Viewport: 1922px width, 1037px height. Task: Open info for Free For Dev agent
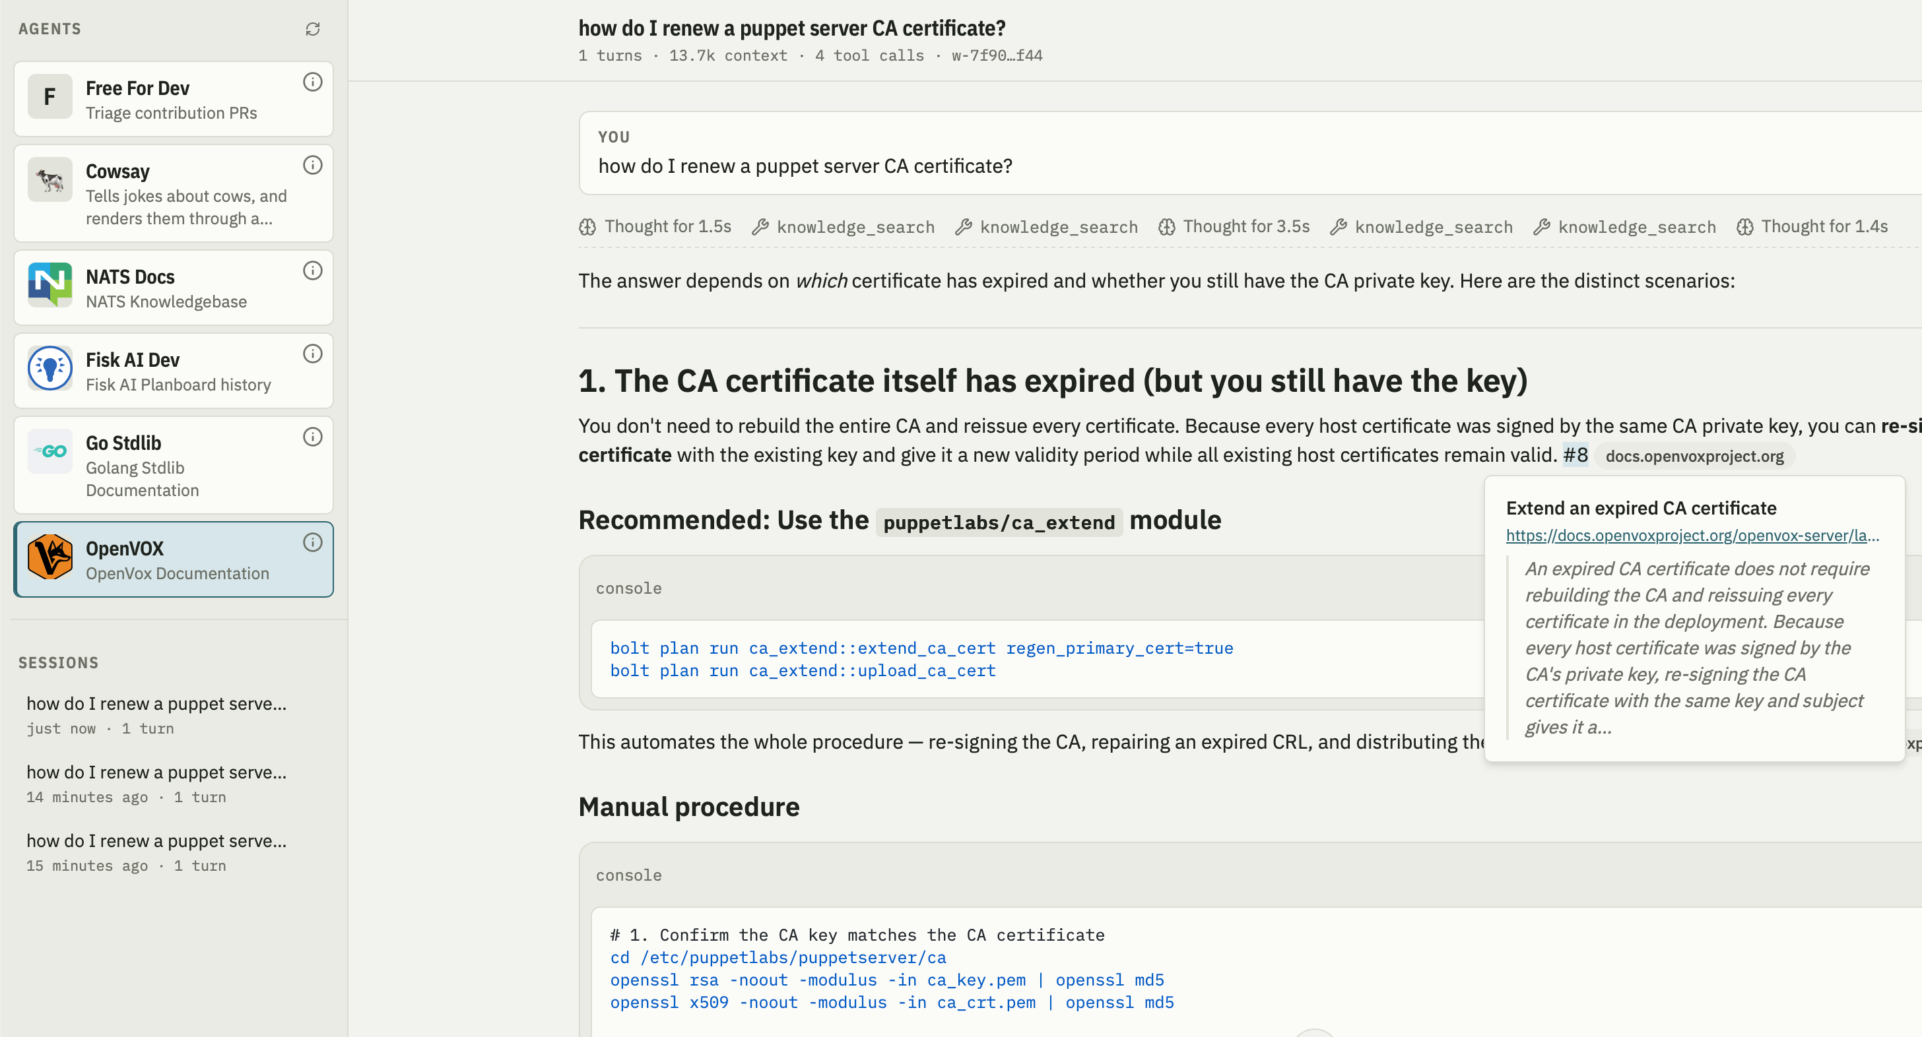coord(313,82)
